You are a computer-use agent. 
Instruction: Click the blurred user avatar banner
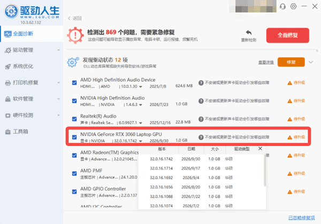(x=253, y=6)
